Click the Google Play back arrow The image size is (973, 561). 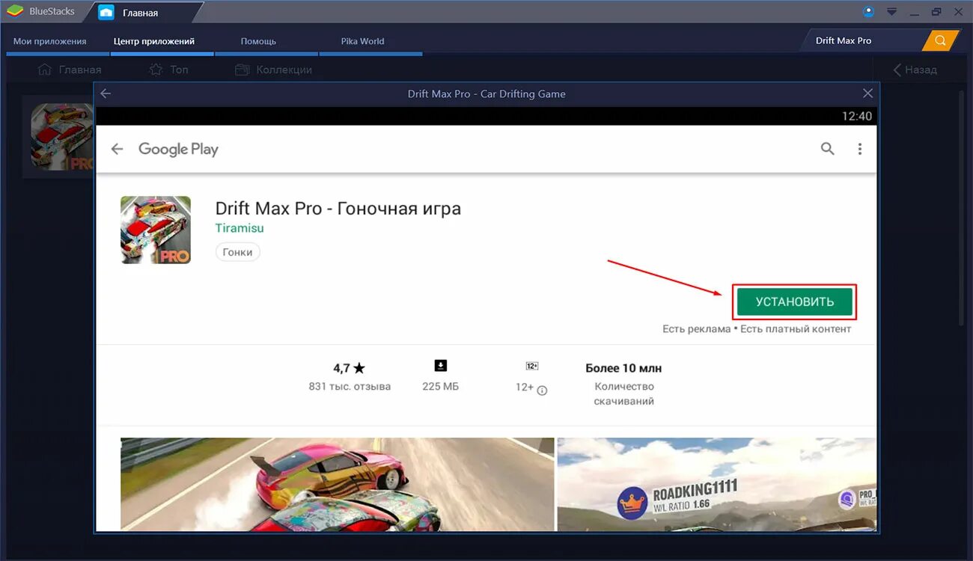click(x=117, y=149)
